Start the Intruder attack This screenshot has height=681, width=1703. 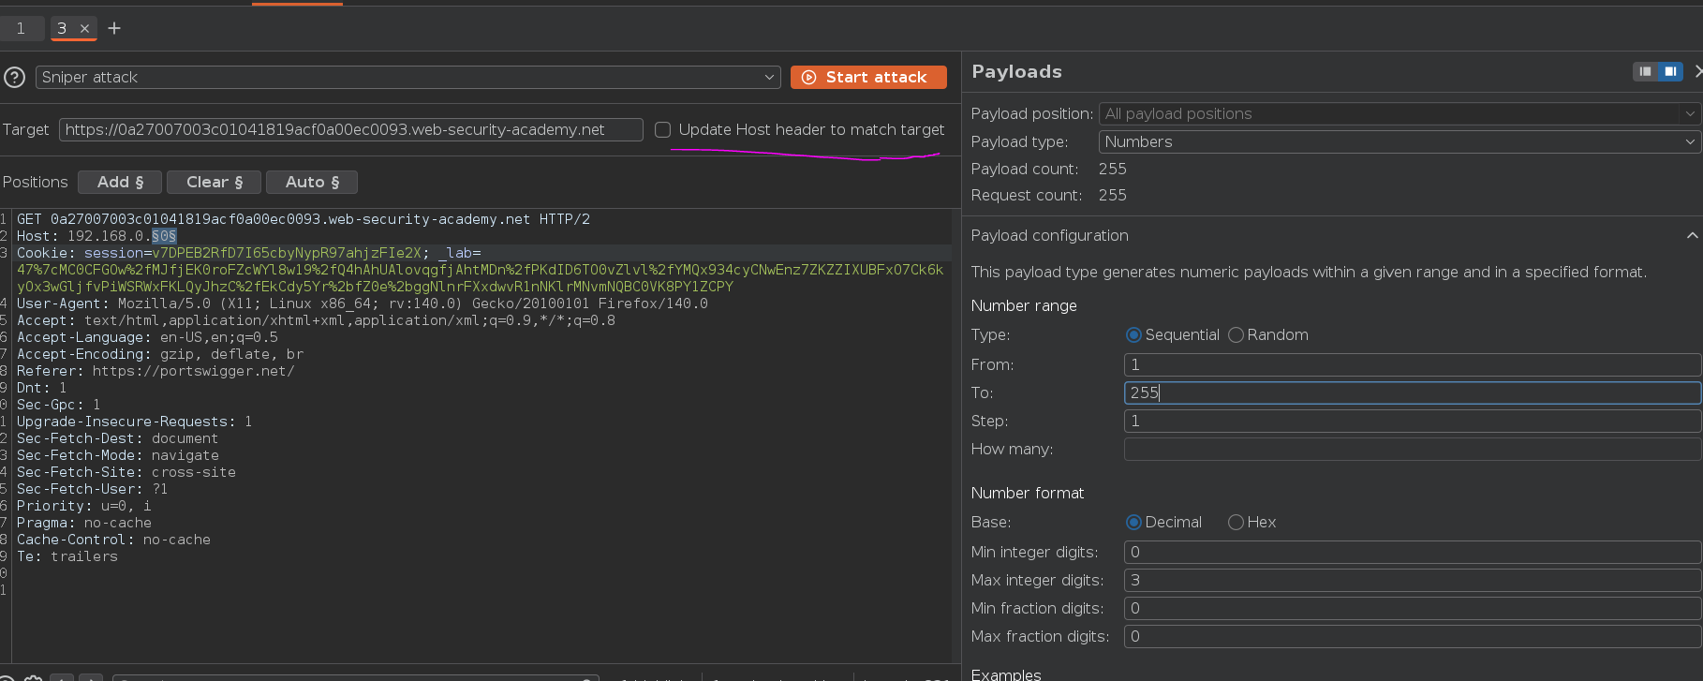click(868, 77)
